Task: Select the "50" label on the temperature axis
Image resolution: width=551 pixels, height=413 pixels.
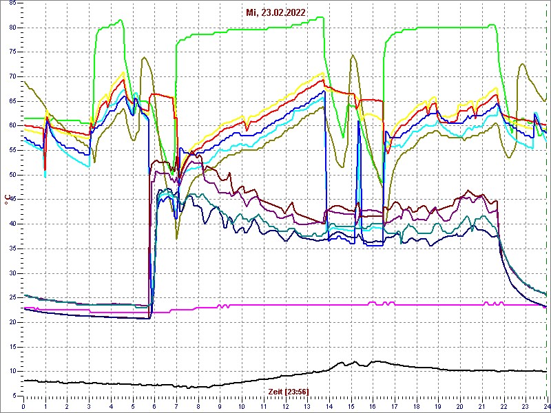Action: [12, 176]
